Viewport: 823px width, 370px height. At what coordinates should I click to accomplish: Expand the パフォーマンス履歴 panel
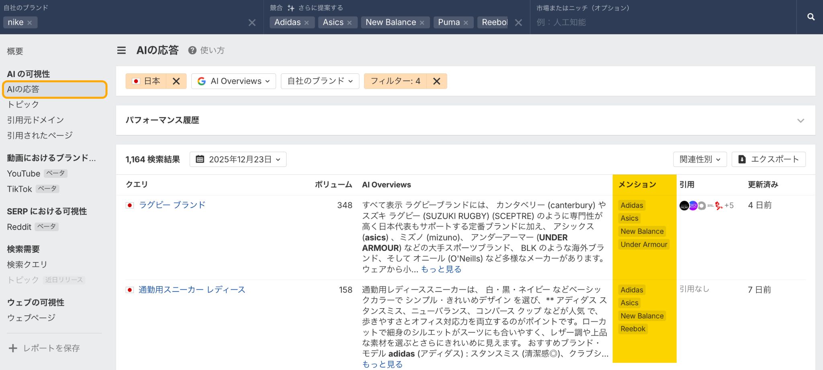(800, 120)
